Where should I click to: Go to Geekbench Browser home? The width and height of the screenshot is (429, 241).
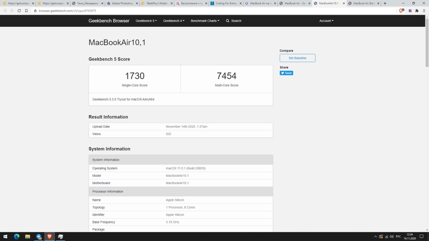pos(109,21)
